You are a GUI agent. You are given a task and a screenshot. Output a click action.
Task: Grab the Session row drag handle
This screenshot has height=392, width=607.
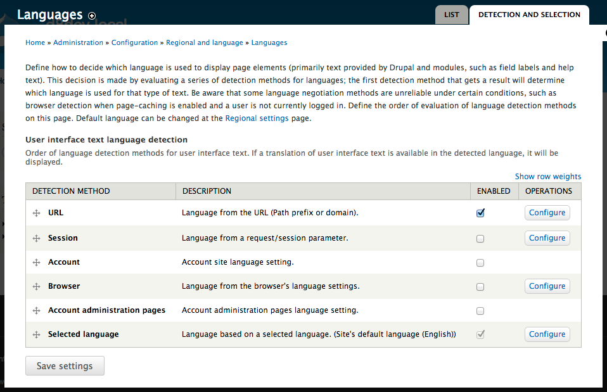(36, 238)
